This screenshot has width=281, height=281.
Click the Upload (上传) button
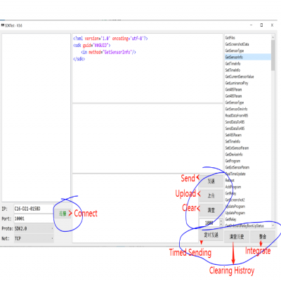211,195
